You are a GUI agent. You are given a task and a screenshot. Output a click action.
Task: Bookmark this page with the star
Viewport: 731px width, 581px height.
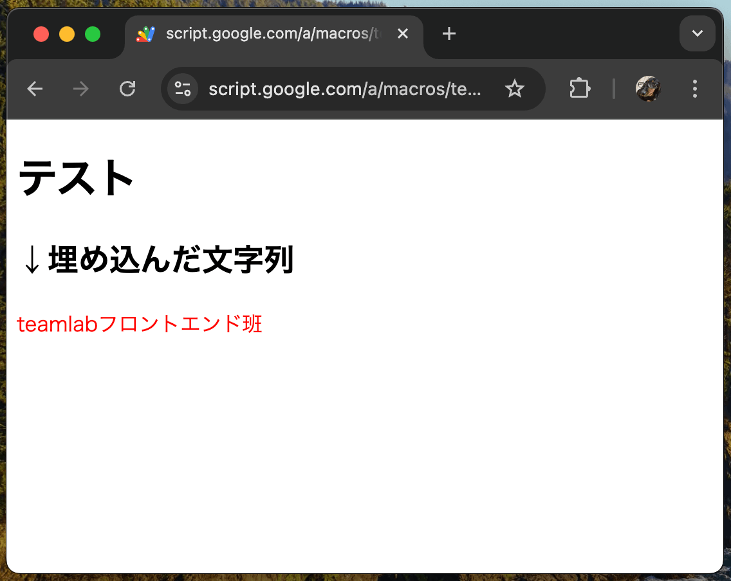(x=515, y=89)
